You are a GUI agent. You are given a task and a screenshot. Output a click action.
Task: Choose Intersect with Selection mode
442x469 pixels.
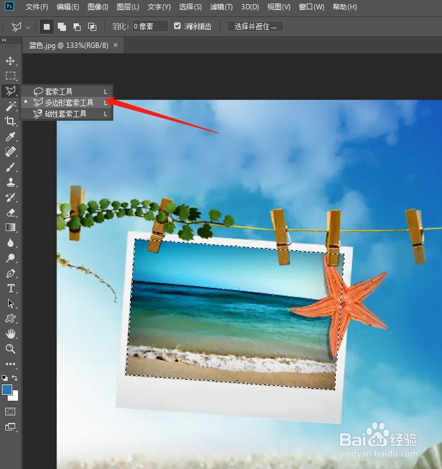point(92,27)
